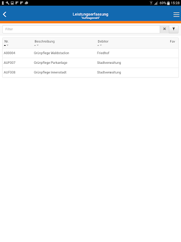Clear the filter with X icon
Viewport: 181px width, 242px height.
coord(165,29)
